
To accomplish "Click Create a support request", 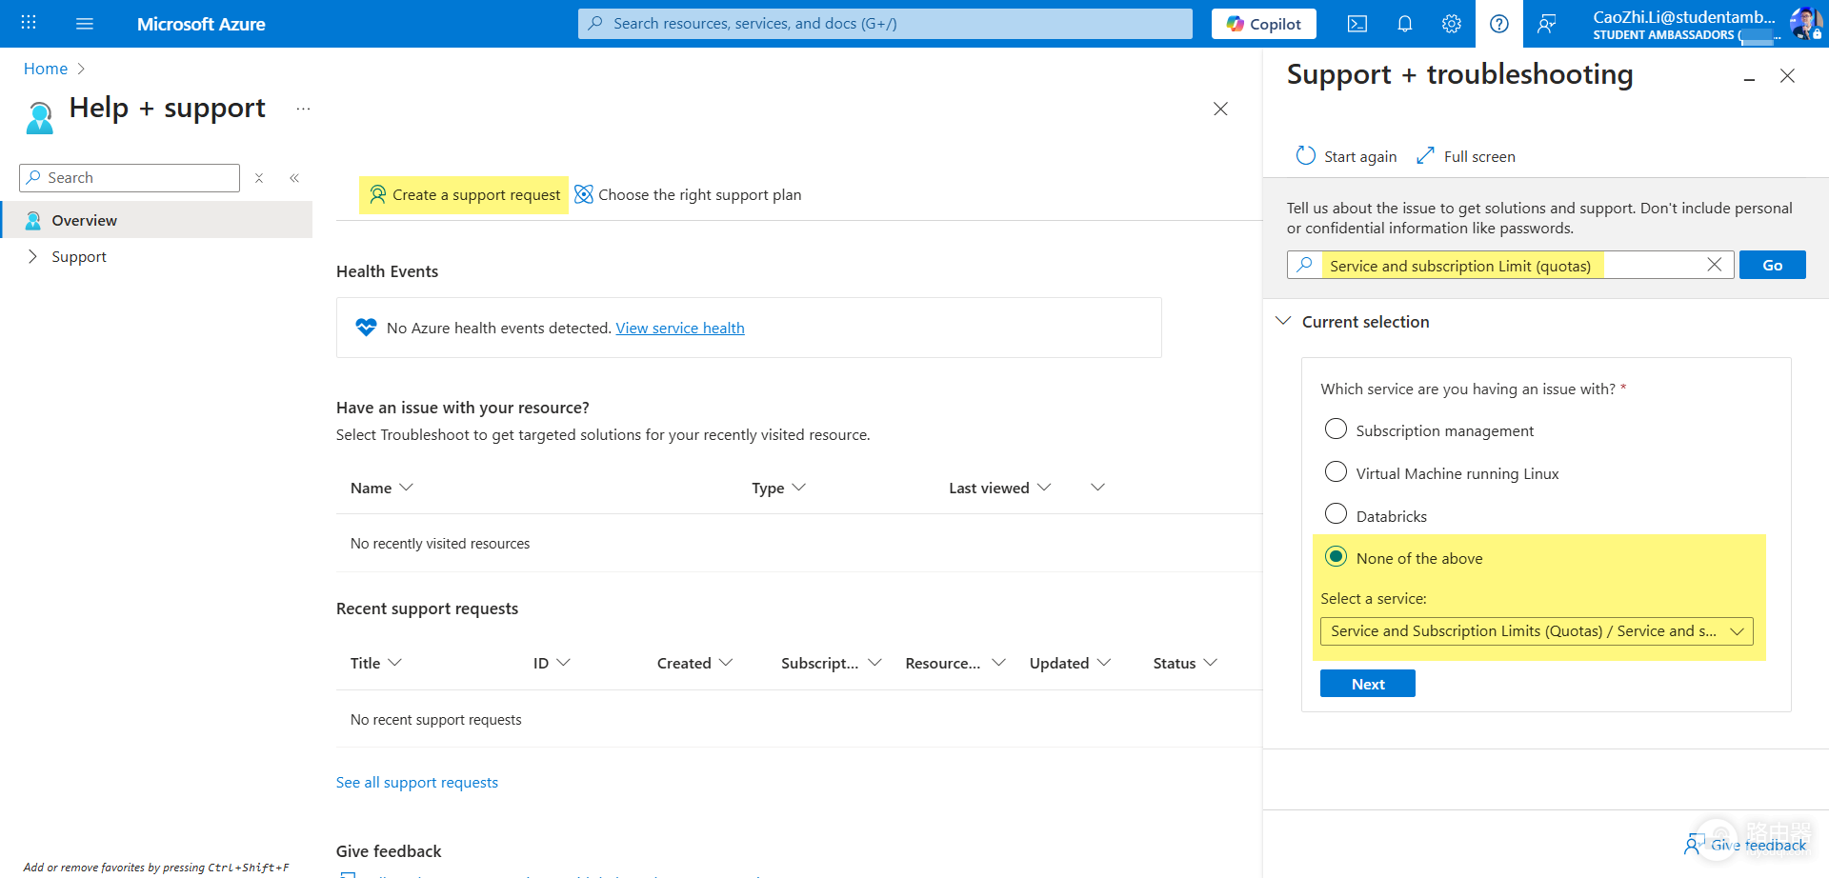I will (x=465, y=195).
